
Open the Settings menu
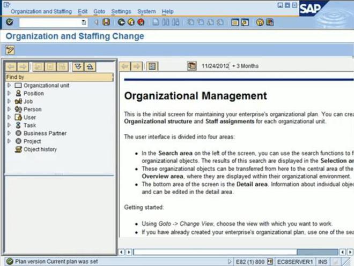[x=121, y=11]
